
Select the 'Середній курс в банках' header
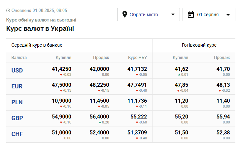point(37,45)
